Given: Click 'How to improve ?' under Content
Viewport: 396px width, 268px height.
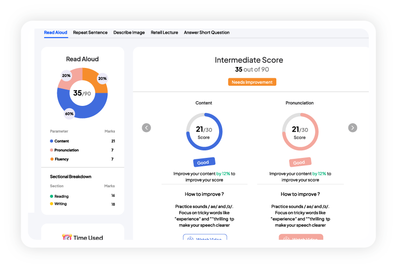Looking at the screenshot, I should 204,194.
